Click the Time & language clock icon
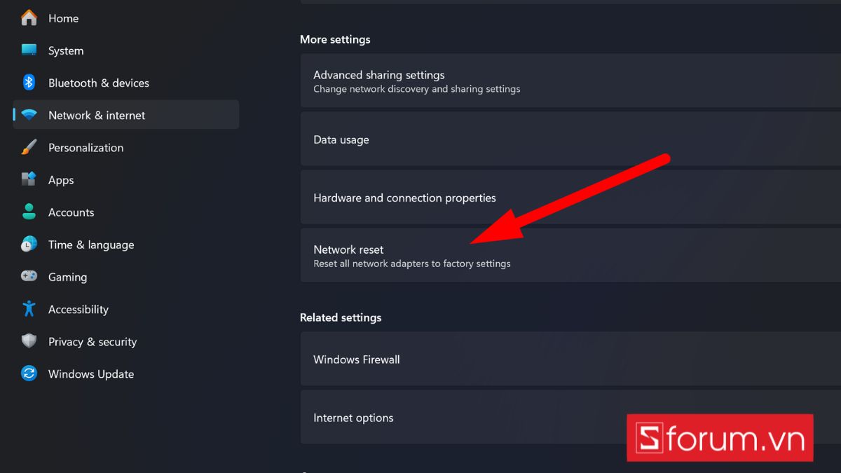Screen dimensions: 841x473 click(x=29, y=245)
